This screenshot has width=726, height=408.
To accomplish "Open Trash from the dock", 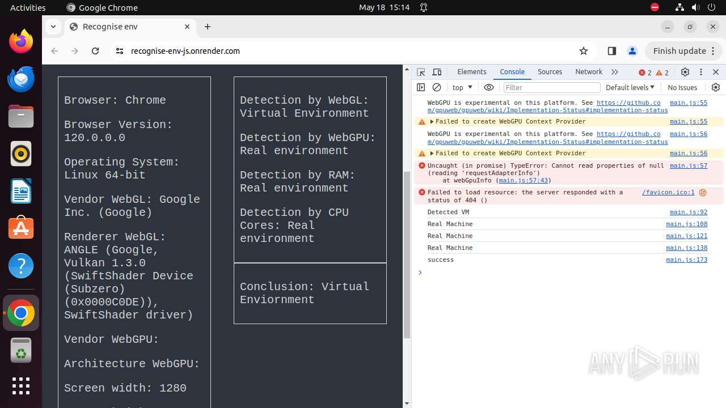I will click(21, 351).
